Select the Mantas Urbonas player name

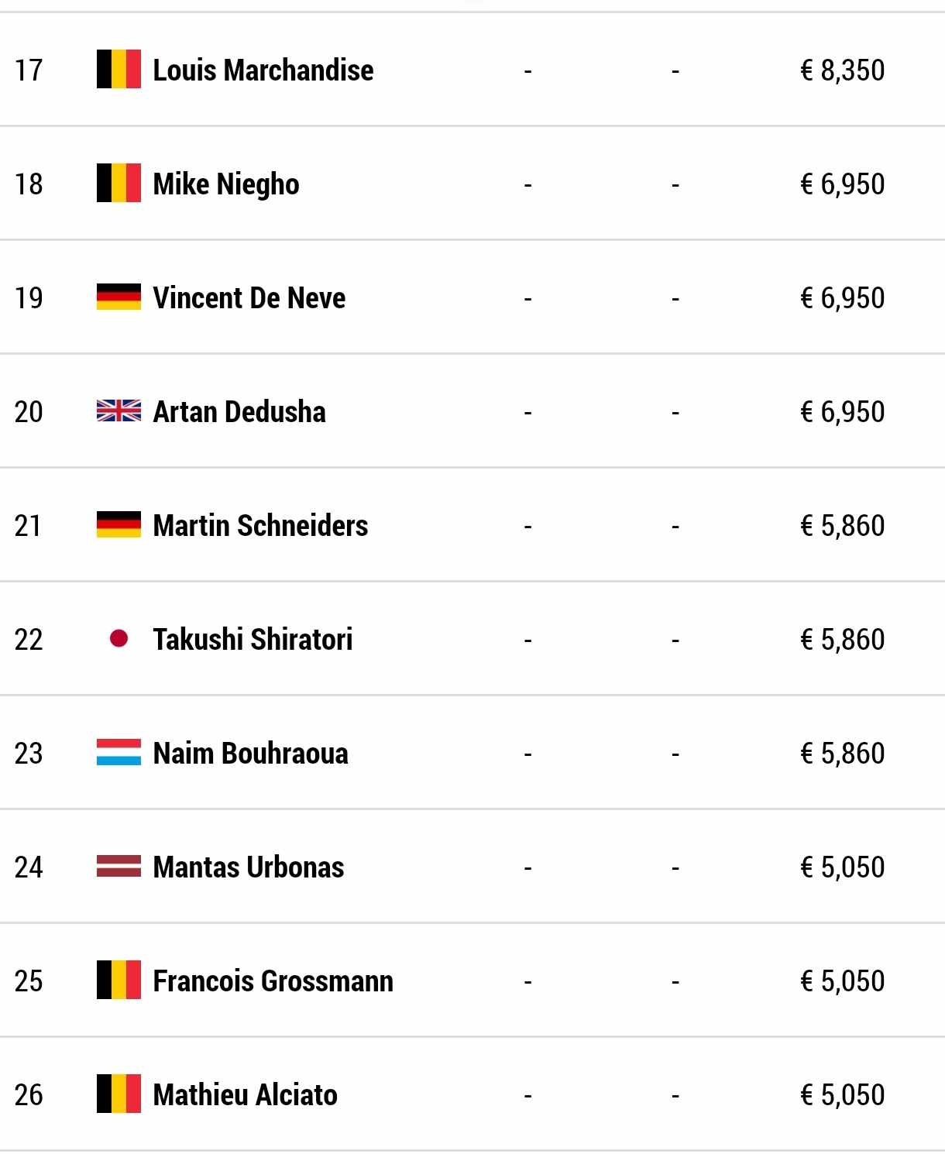click(249, 867)
